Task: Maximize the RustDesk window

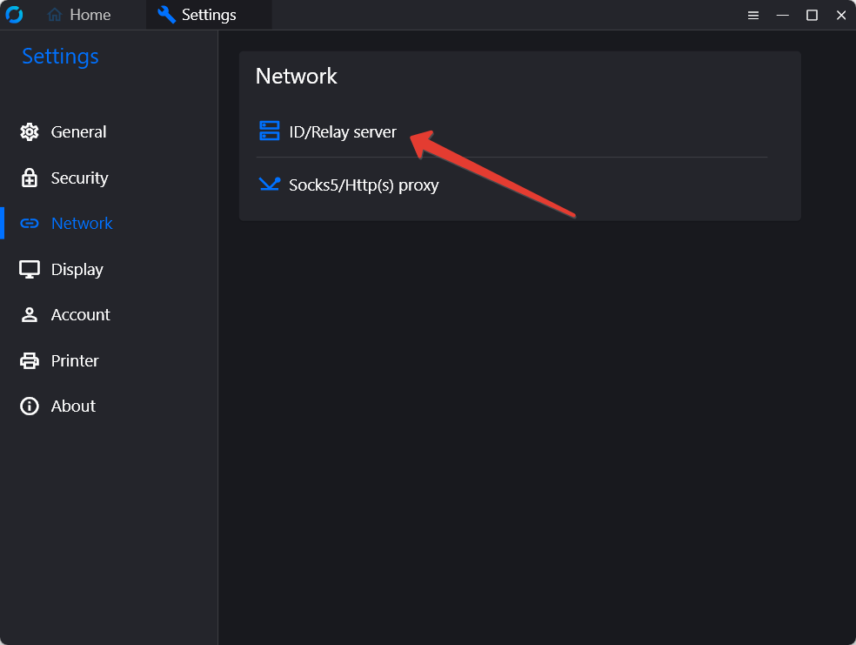Action: (x=812, y=16)
